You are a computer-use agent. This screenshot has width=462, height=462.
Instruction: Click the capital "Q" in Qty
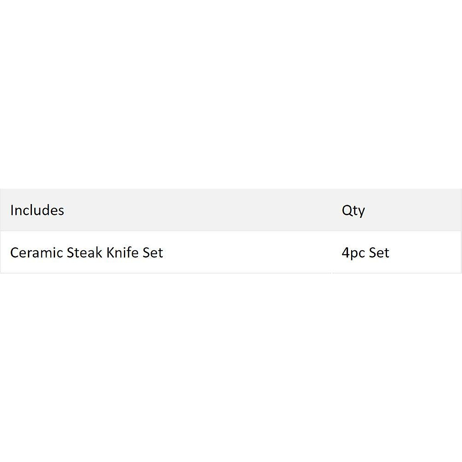(346, 210)
